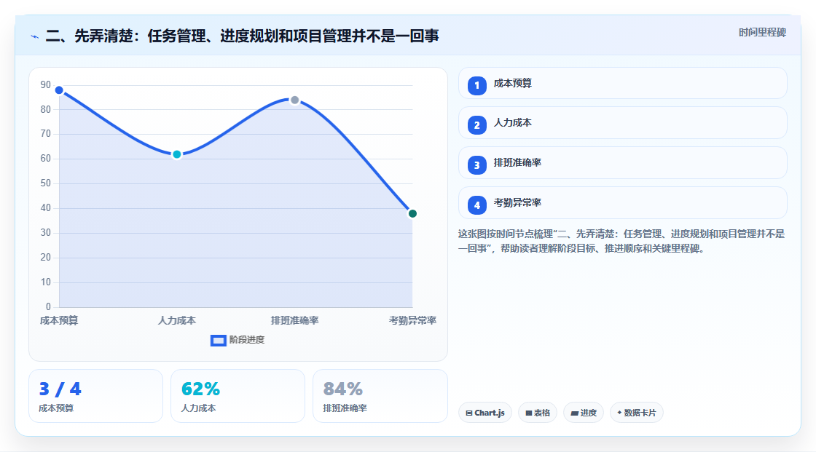816x452 pixels.
Task: Click x-axis label 考勤异常率
Action: click(x=412, y=320)
